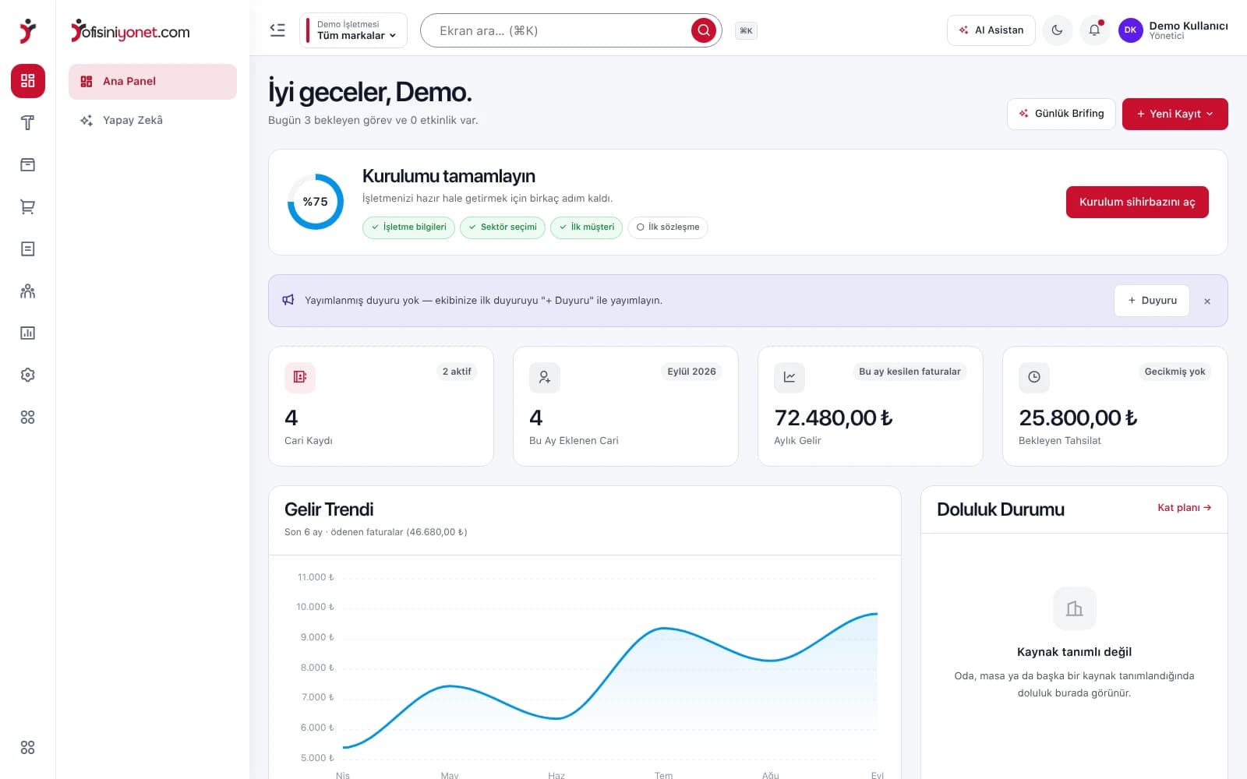The height and width of the screenshot is (779, 1247).
Task: Click the T-shaped icon in the left rail
Action: (28, 122)
